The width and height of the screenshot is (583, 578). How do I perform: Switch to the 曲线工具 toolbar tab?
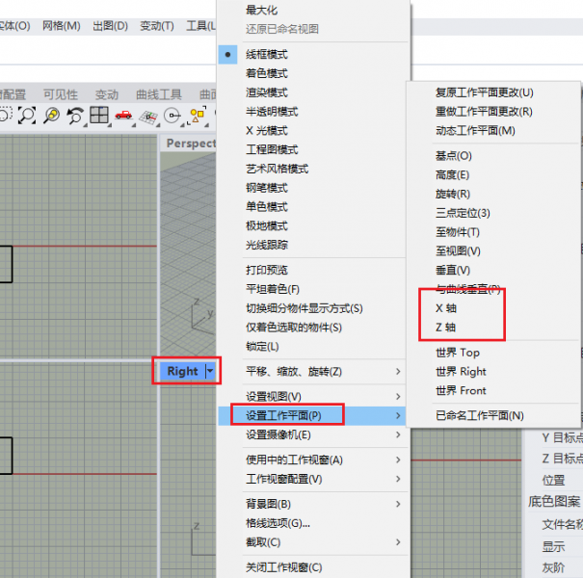point(159,94)
